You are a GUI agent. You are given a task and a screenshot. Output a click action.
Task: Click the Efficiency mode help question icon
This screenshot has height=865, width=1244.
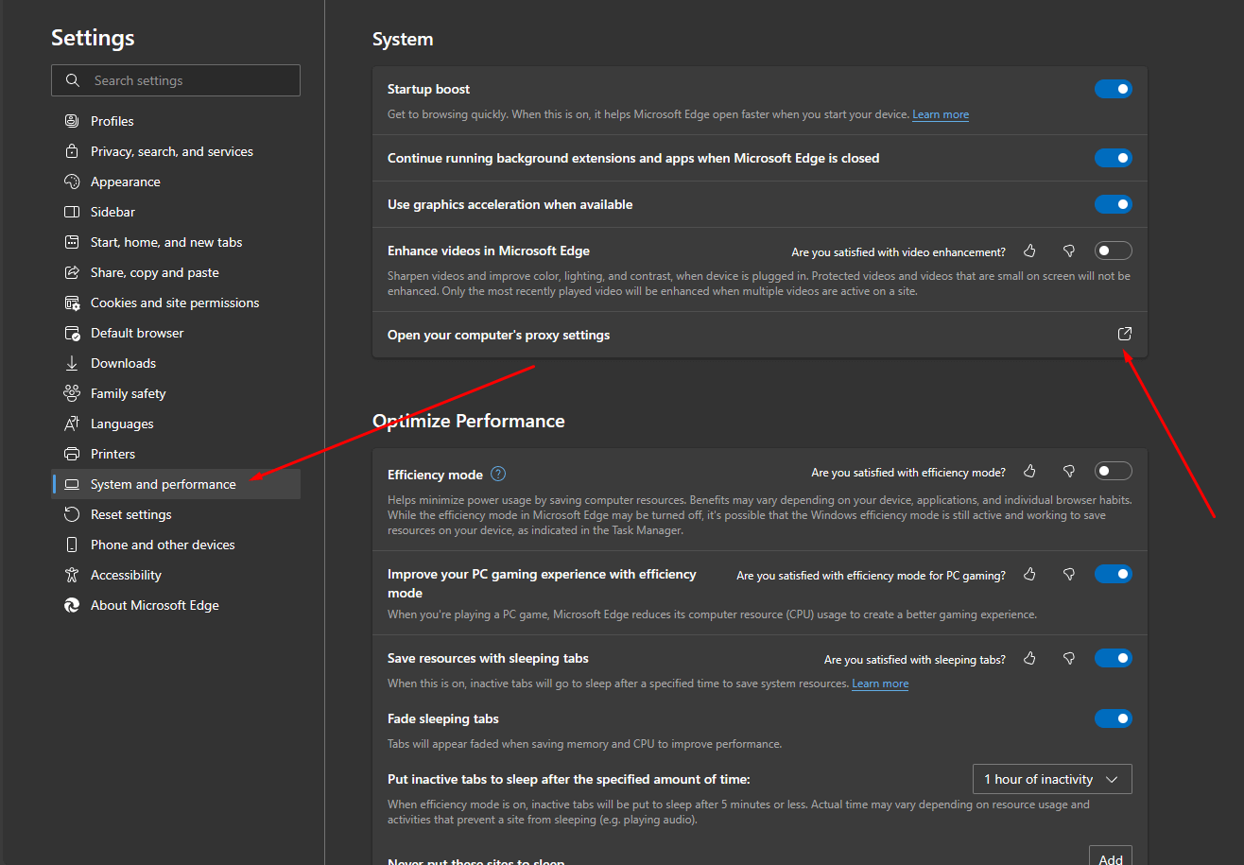[x=498, y=474]
